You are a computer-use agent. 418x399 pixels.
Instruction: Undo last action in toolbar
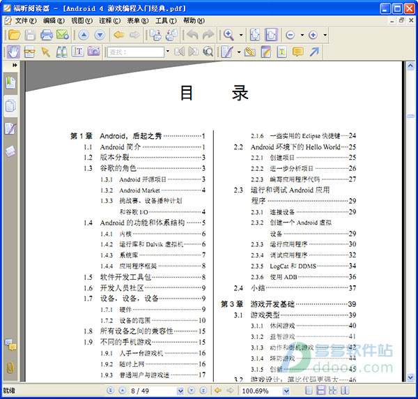click(192, 35)
